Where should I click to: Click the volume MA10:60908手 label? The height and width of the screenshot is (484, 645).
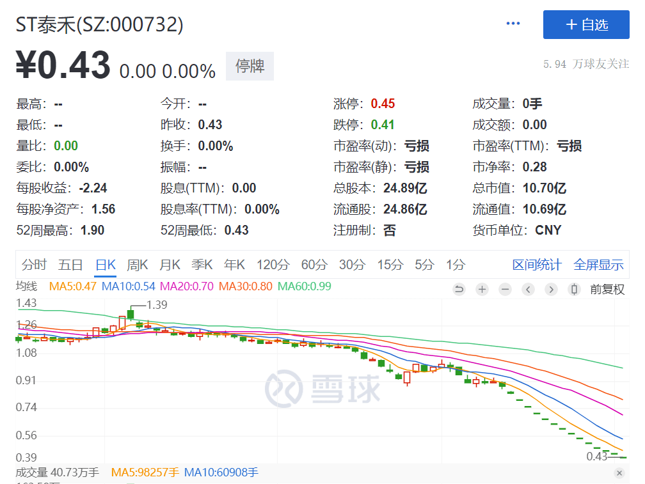click(x=221, y=472)
